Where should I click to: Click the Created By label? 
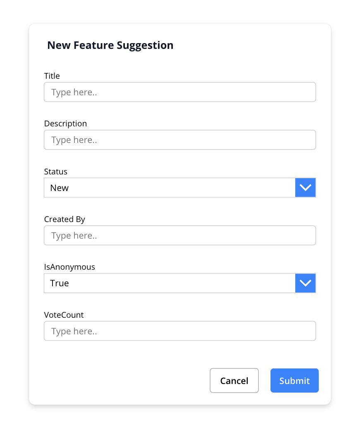(65, 219)
